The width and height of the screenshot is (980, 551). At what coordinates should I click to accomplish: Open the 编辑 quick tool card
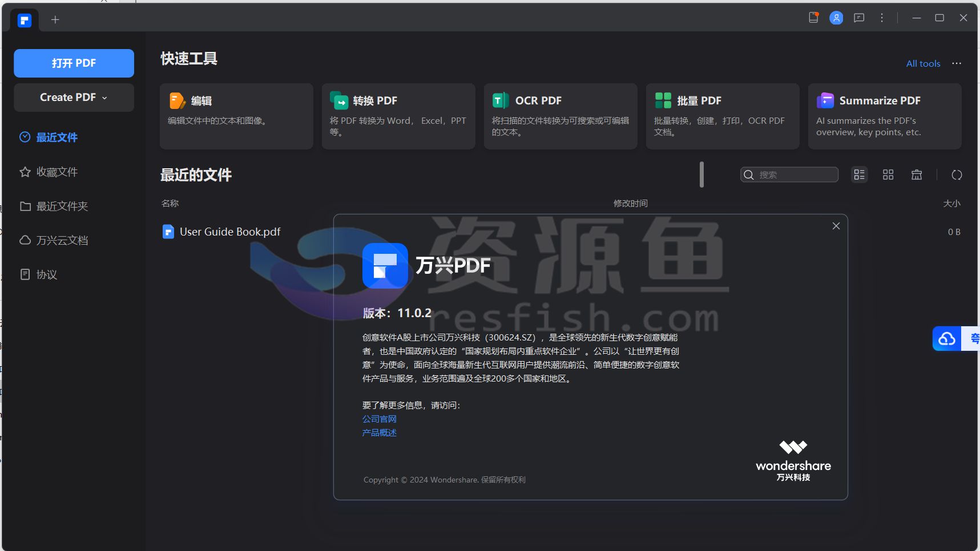(236, 116)
